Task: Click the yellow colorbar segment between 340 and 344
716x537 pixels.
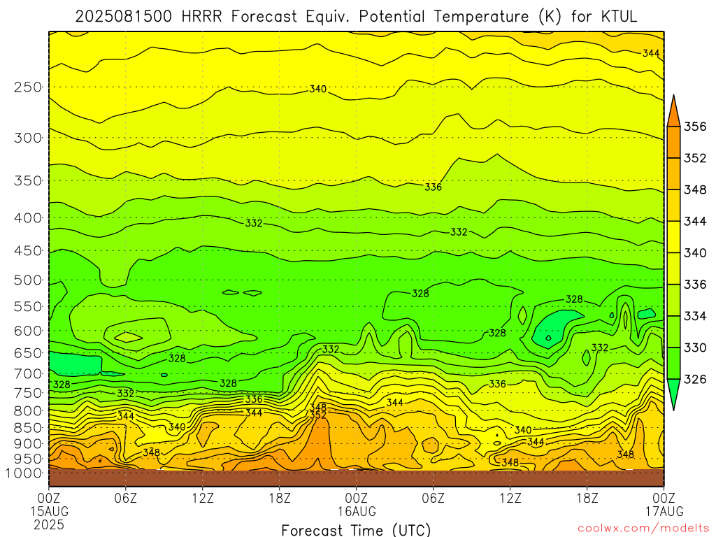Action: point(673,237)
